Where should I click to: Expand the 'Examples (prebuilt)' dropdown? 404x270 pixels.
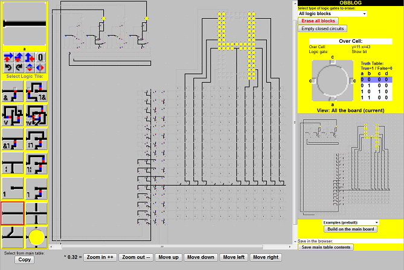pos(350,222)
